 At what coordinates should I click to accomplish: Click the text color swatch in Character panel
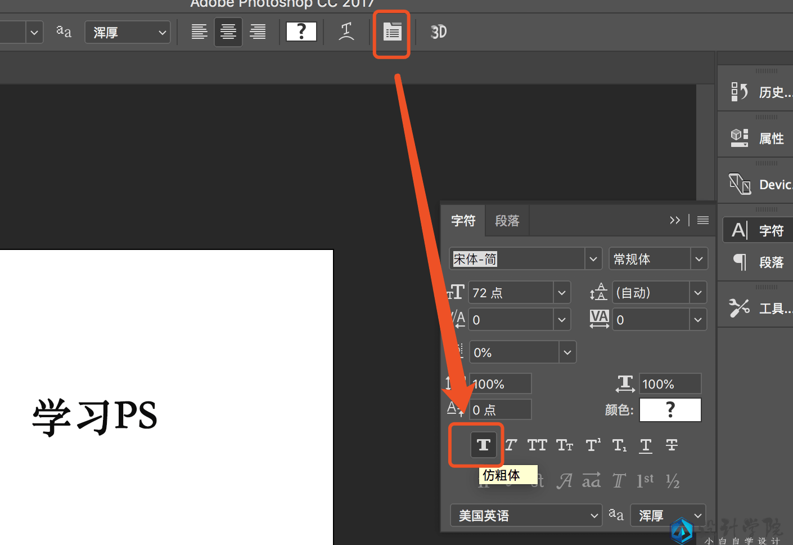tap(670, 410)
